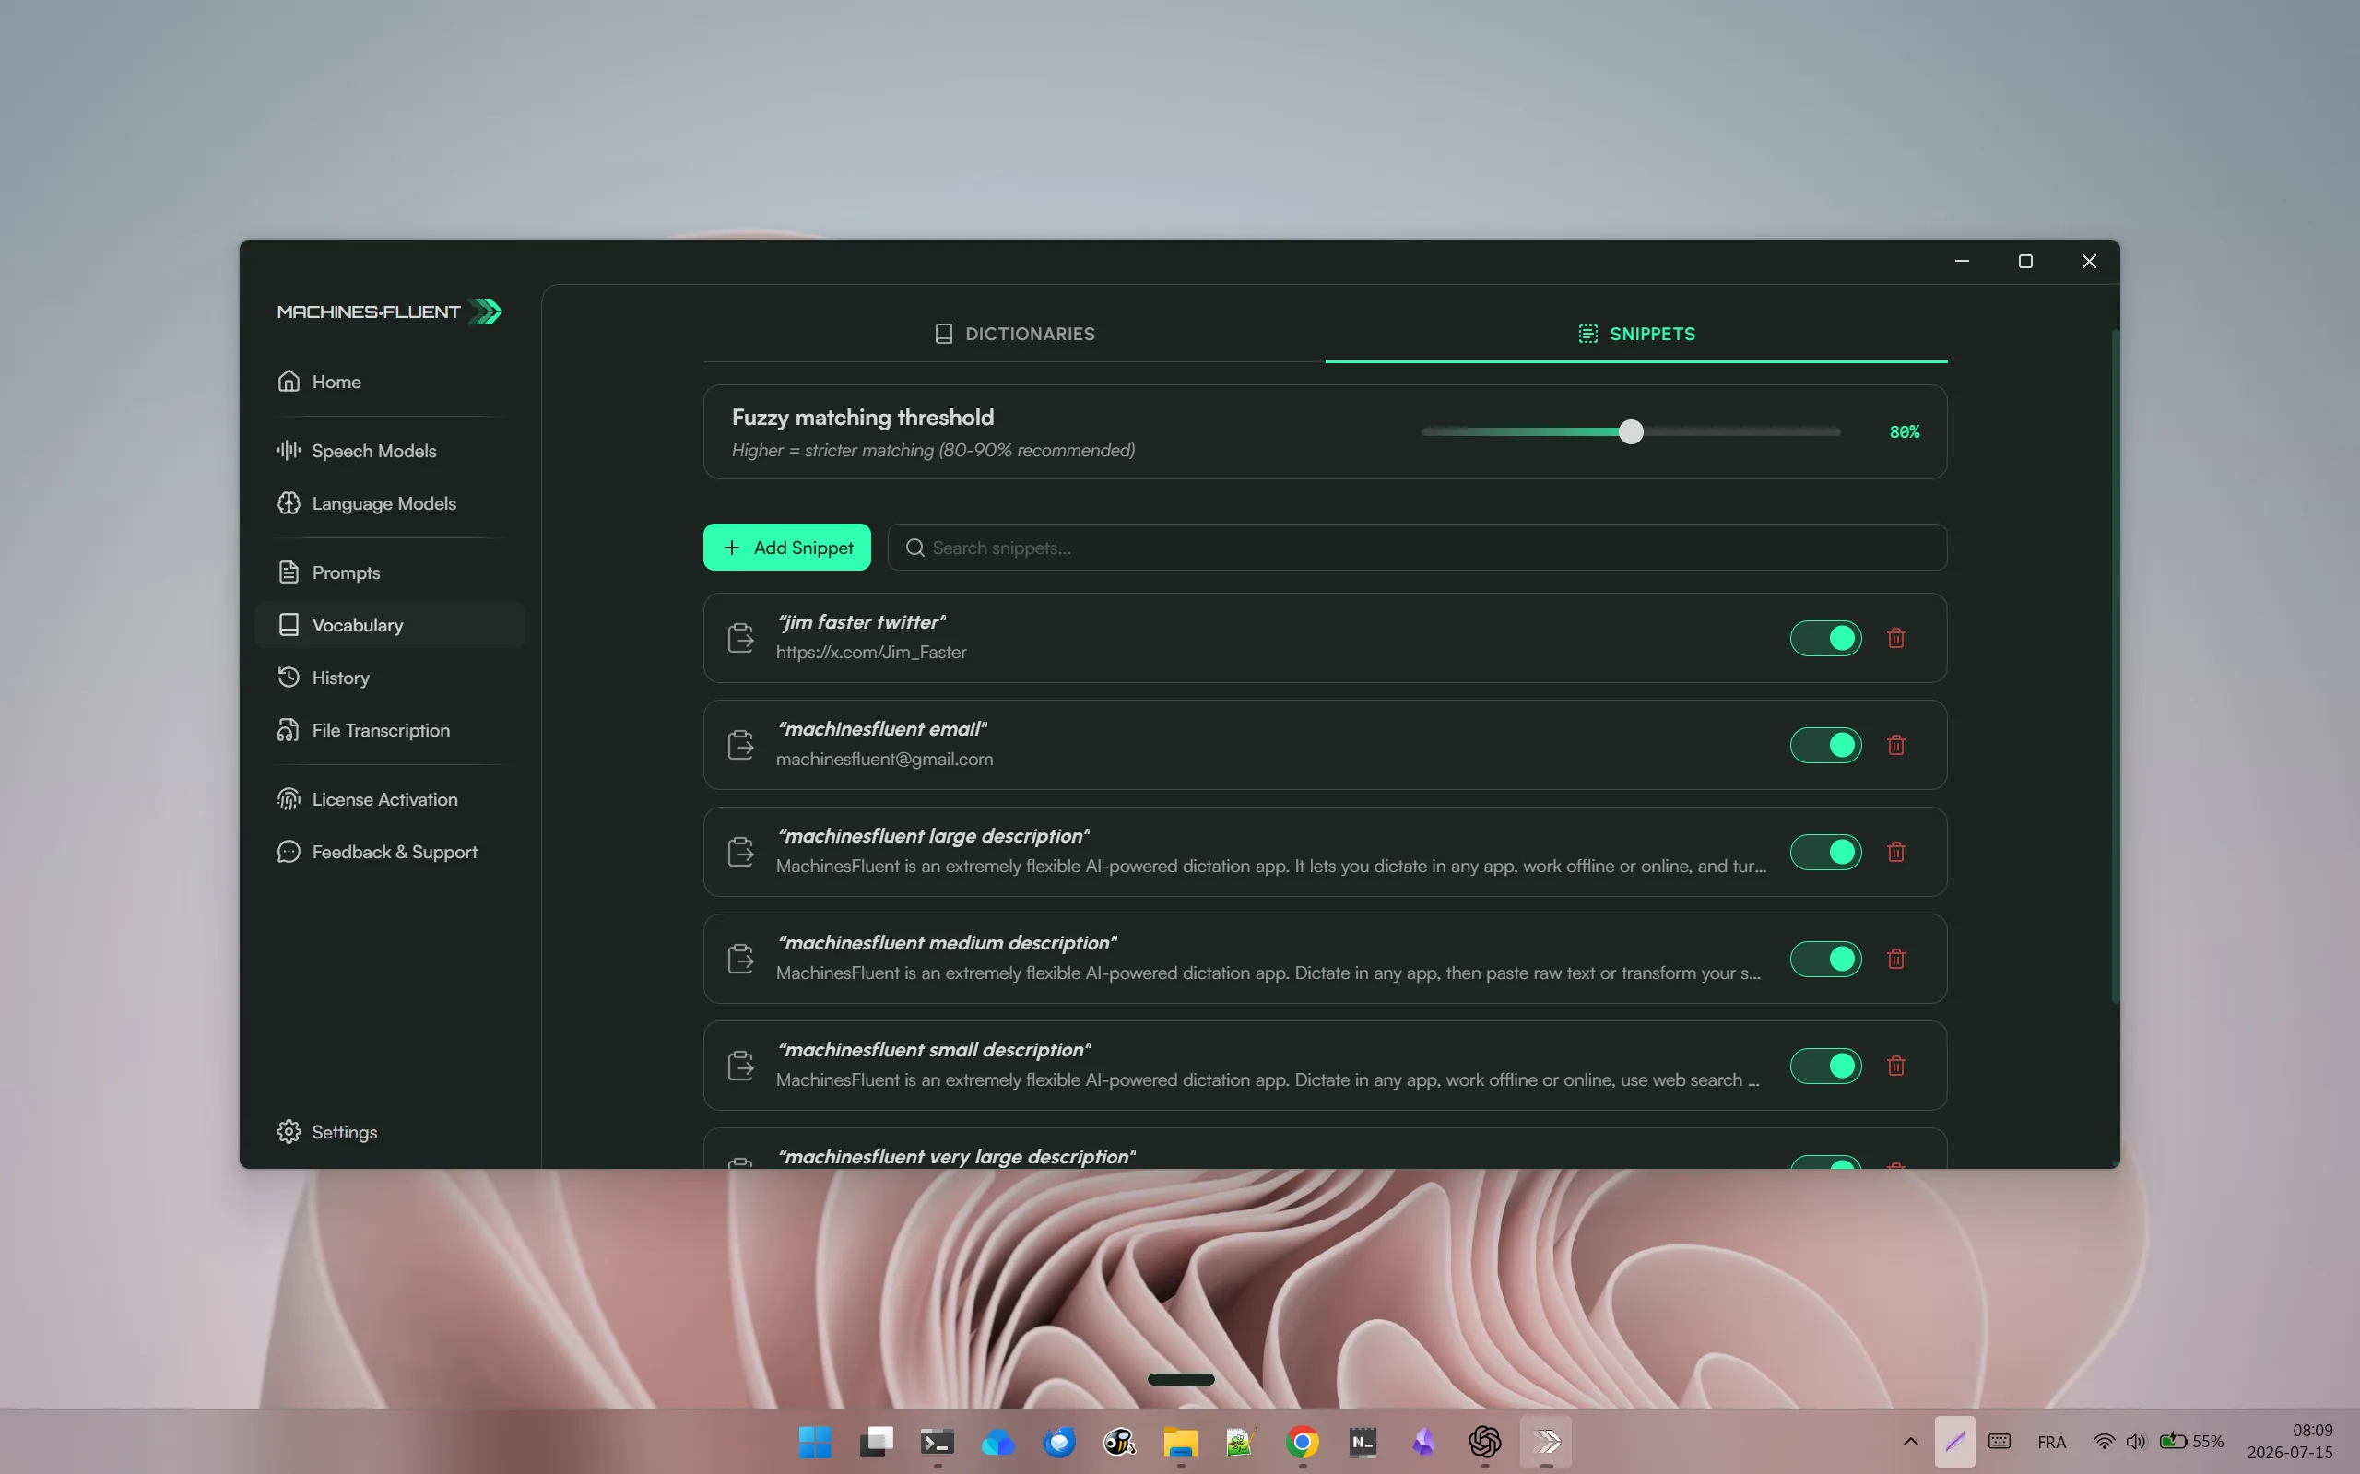
Task: Select the Vocabulary sidebar entry
Action: [x=390, y=625]
